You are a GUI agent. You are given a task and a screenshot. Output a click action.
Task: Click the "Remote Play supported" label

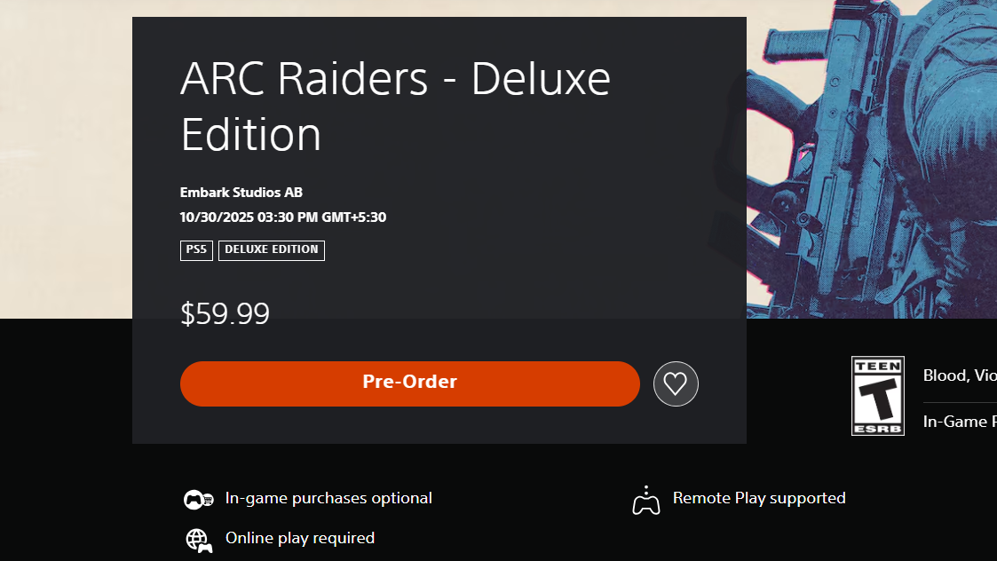(x=759, y=499)
